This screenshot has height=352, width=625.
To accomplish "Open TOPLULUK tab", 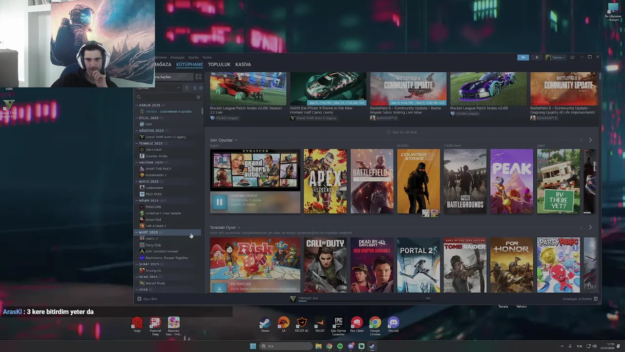I will (219, 65).
